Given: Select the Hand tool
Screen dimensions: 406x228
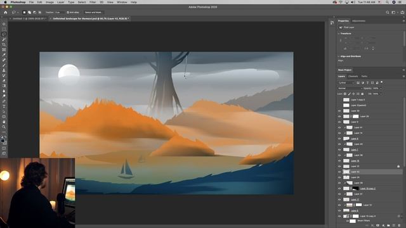Looking at the screenshot, I should 4,122.
